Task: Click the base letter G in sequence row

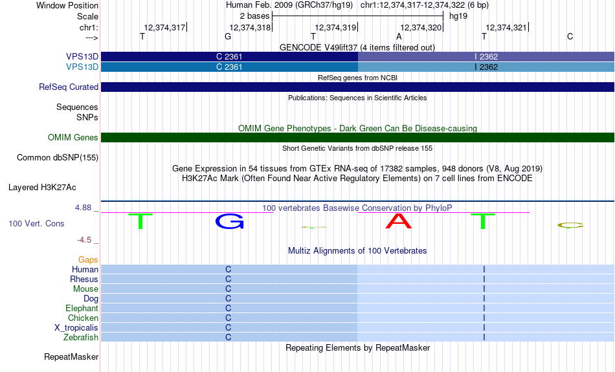Action: click(x=228, y=37)
